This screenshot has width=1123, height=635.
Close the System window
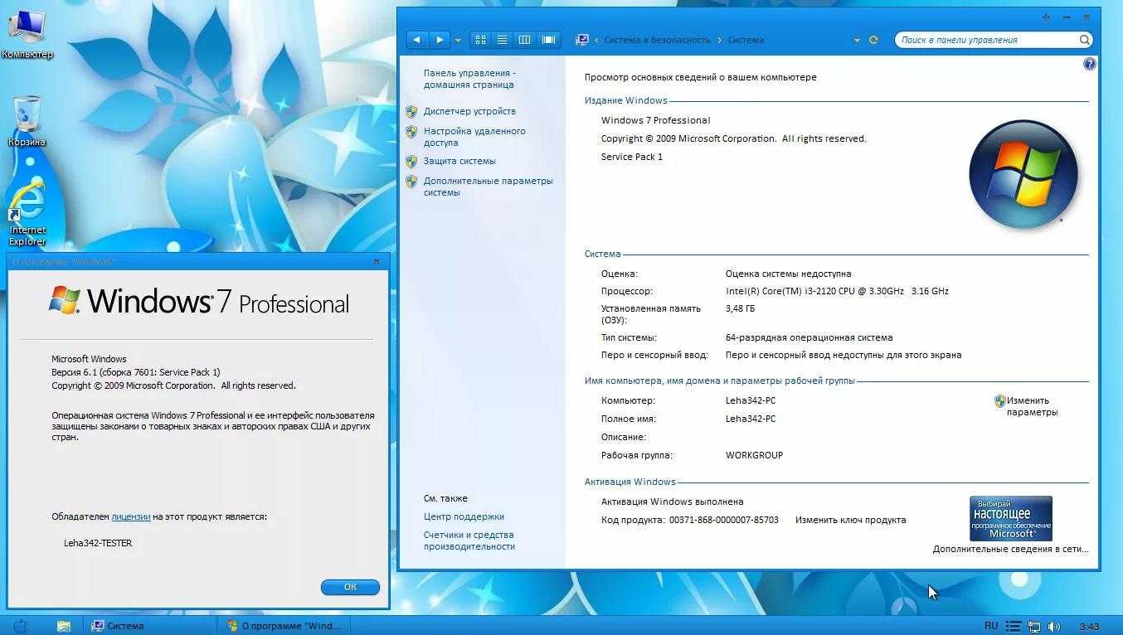pos(1086,17)
